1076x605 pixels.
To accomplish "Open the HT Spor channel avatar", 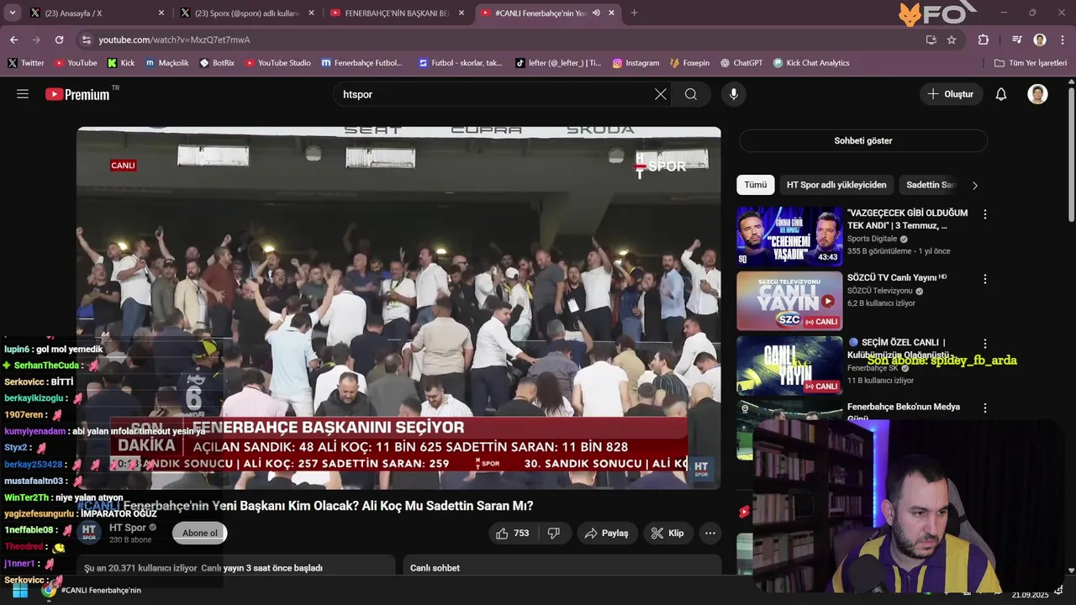I will click(x=89, y=533).
